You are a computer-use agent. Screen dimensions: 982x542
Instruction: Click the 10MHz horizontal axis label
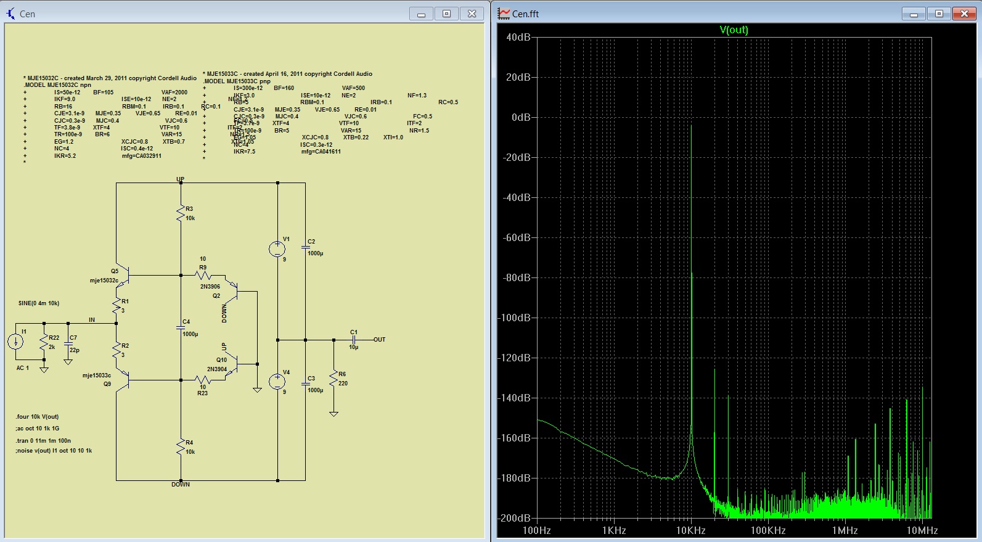point(922,530)
